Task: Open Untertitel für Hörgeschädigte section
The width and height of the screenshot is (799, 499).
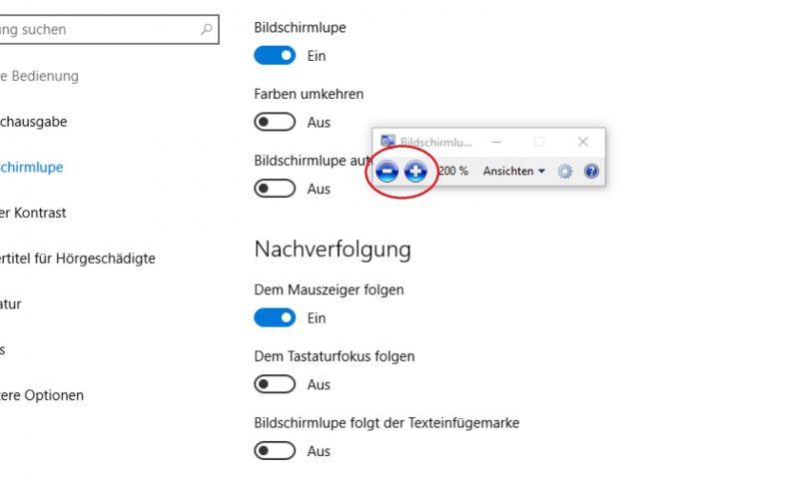Action: point(78,258)
